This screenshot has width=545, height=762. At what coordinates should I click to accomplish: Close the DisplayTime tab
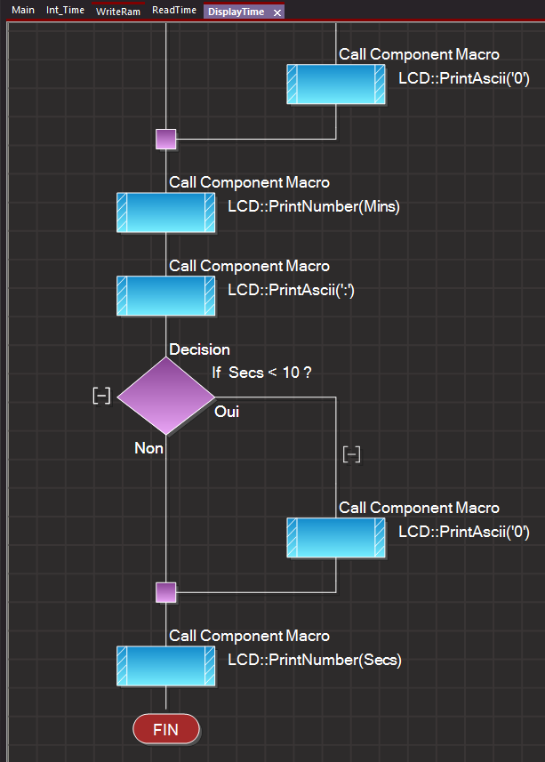pyautogui.click(x=277, y=12)
